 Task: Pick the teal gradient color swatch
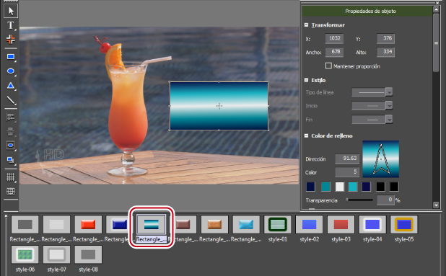[325, 187]
